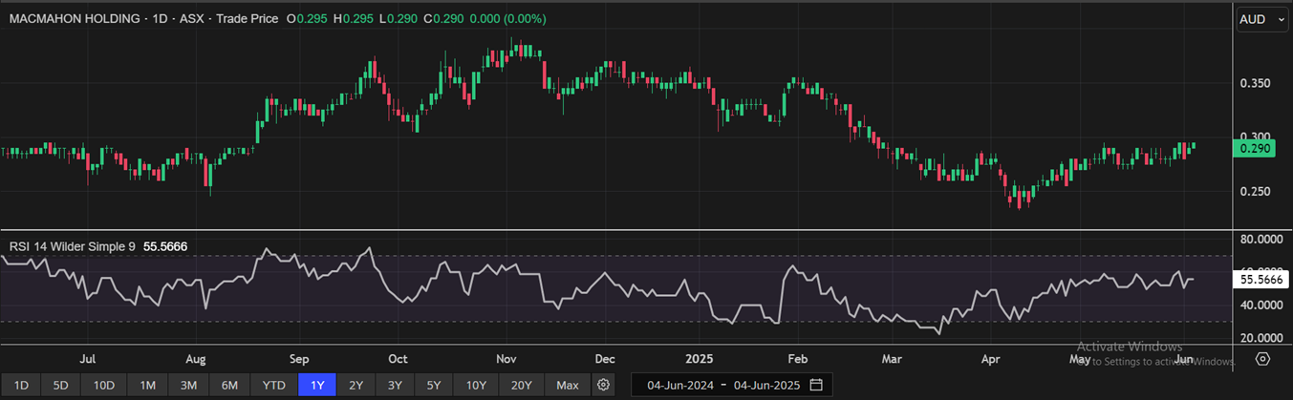The height and width of the screenshot is (400, 1293).
Task: Switch chart to 5Y range
Action: [x=435, y=385]
